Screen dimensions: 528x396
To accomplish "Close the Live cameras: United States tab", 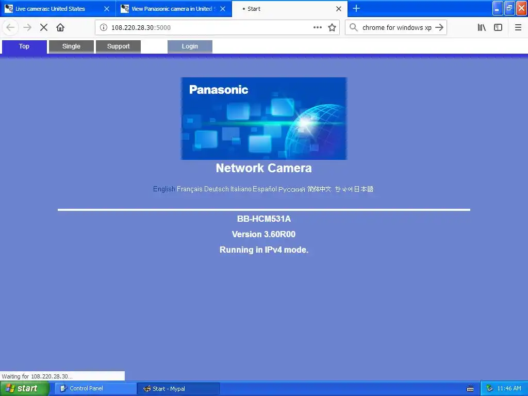I will click(x=107, y=9).
